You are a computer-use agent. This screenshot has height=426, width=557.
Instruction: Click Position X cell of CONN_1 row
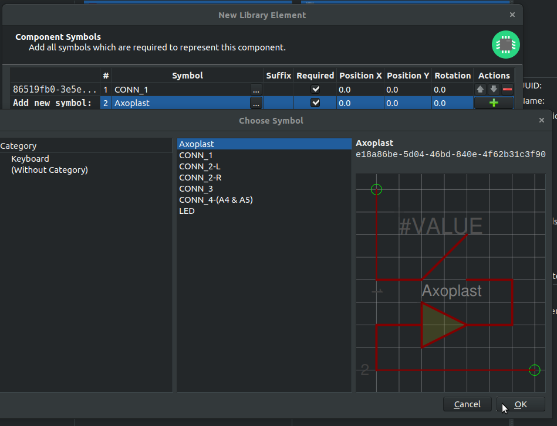coord(360,90)
